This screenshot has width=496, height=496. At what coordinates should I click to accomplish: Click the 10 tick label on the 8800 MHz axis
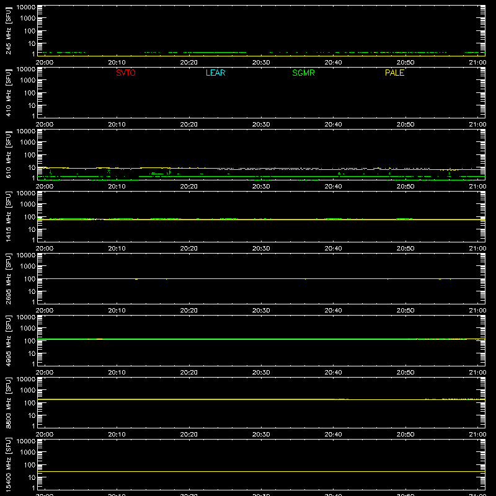pyautogui.click(x=32, y=415)
